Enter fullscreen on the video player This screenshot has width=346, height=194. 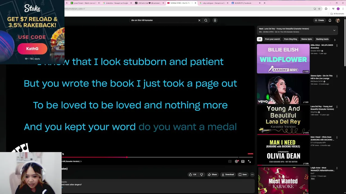[249, 161]
